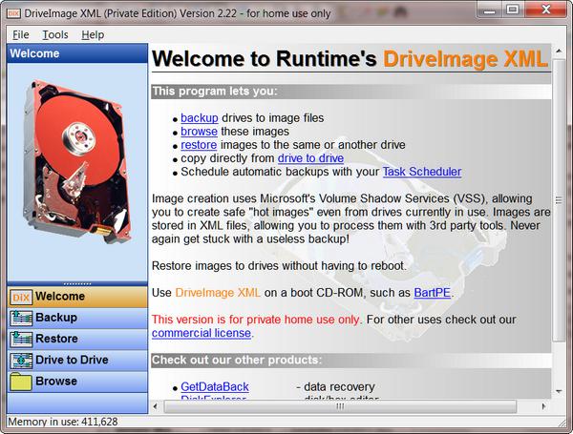The width and height of the screenshot is (573, 434).
Task: Click the Drive to Drive sidebar icon
Action: [x=20, y=361]
